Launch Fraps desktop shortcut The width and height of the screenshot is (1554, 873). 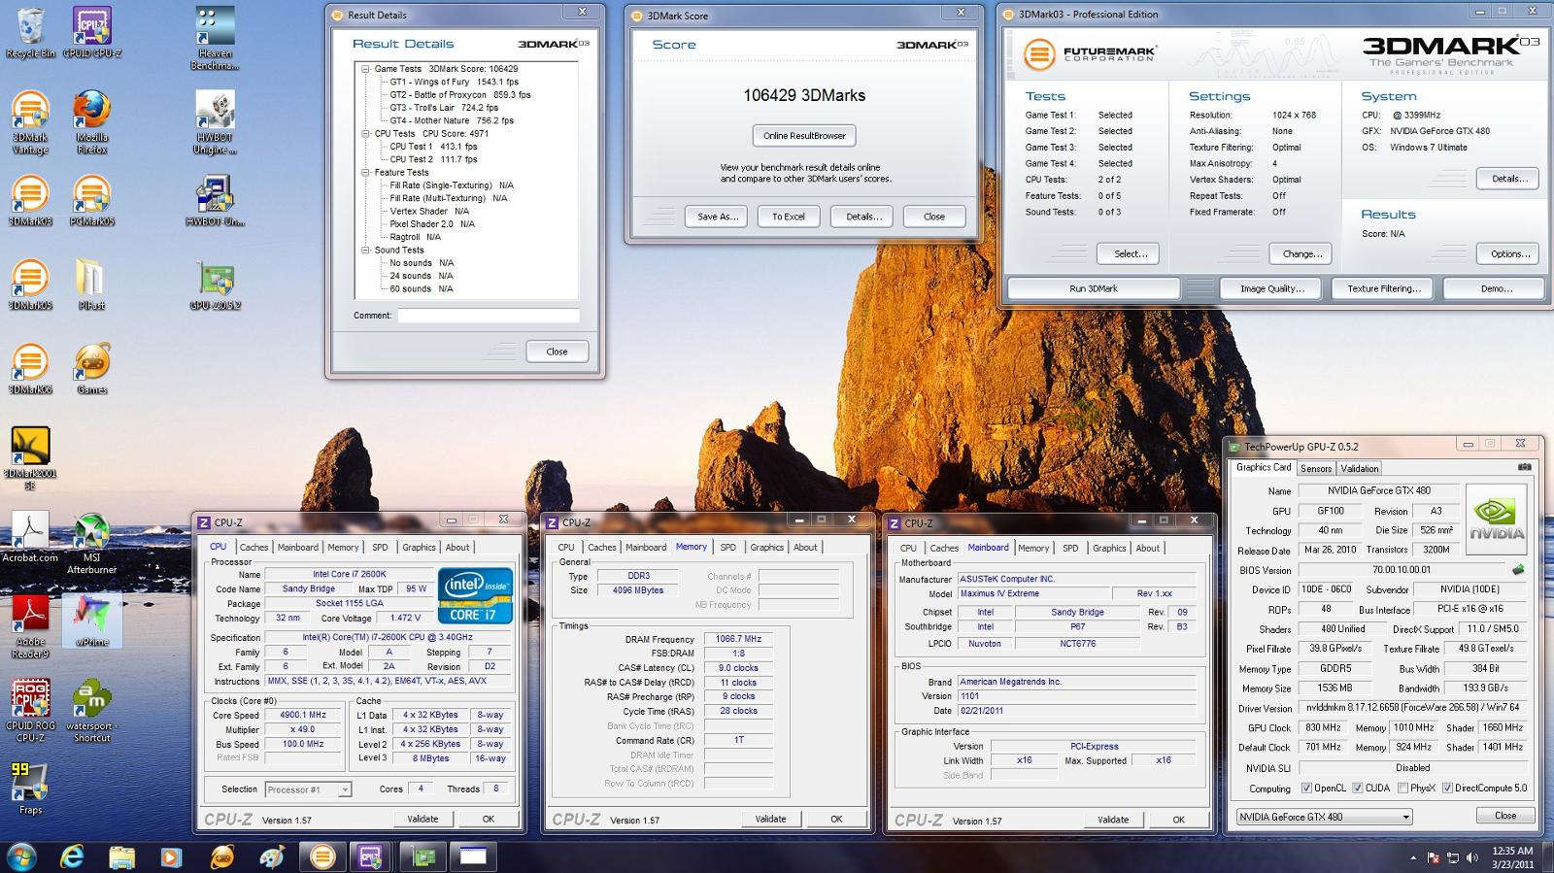tap(30, 788)
